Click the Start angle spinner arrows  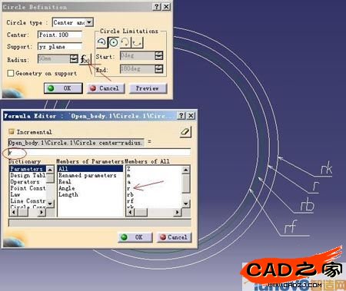[159, 55]
